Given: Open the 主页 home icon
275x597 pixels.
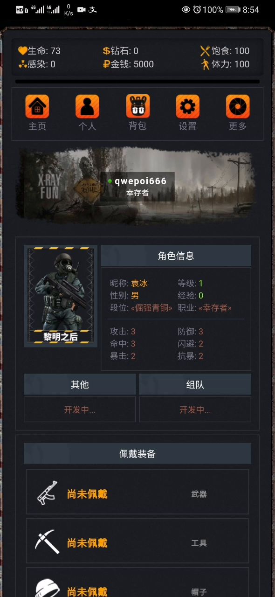Looking at the screenshot, I should (x=37, y=106).
